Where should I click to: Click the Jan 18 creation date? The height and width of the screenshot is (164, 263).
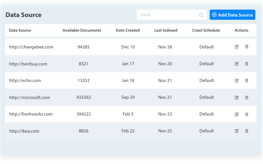coord(128,81)
